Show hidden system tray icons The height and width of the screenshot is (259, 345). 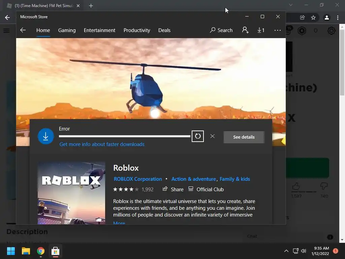[286, 251]
